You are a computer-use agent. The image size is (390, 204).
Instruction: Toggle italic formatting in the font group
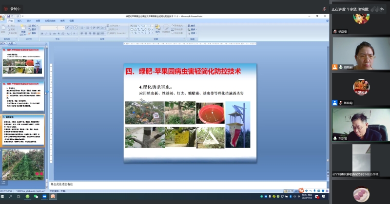[x=46, y=33]
